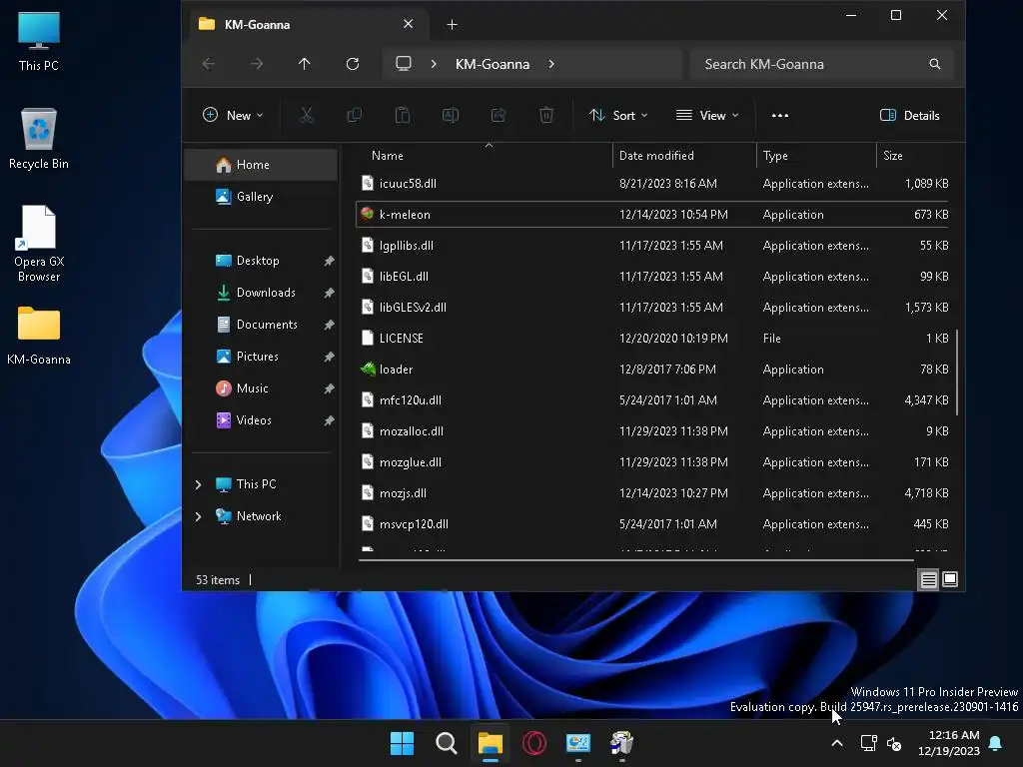This screenshot has width=1023, height=767.
Task: Click the Share icon in toolbar
Action: (499, 116)
